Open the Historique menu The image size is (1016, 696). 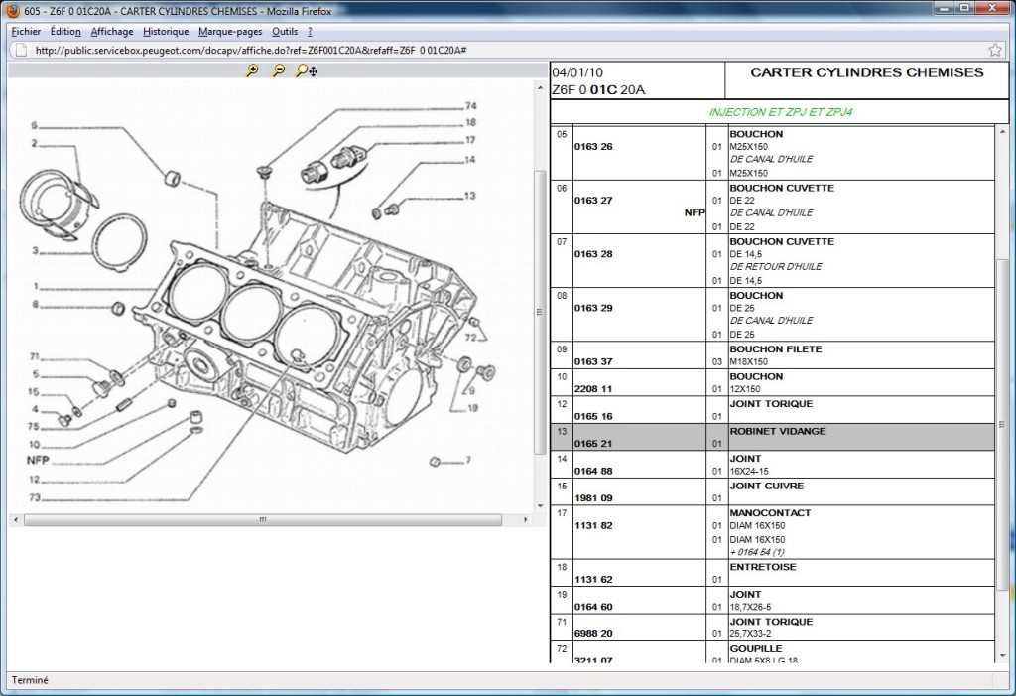[166, 31]
